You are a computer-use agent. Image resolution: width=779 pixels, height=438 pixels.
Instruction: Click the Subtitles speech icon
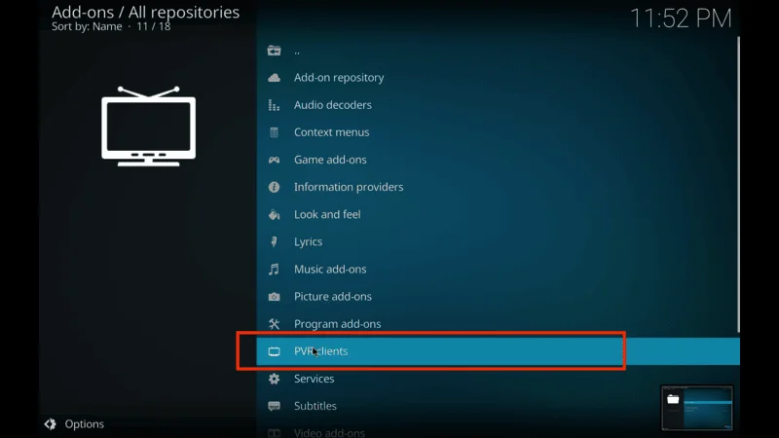click(274, 406)
